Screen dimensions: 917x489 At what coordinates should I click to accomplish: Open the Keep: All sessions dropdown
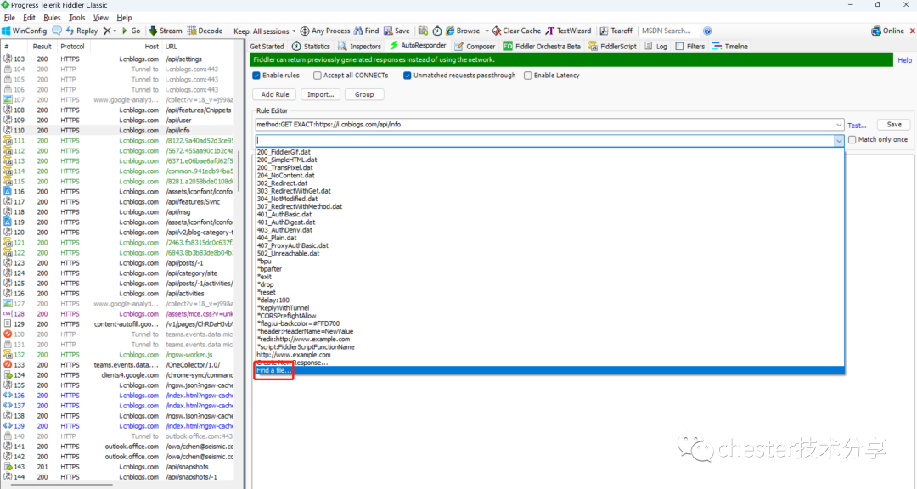pyautogui.click(x=265, y=31)
